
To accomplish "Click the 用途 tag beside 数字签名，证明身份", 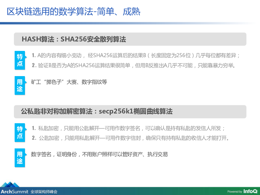I will tap(20, 158).
